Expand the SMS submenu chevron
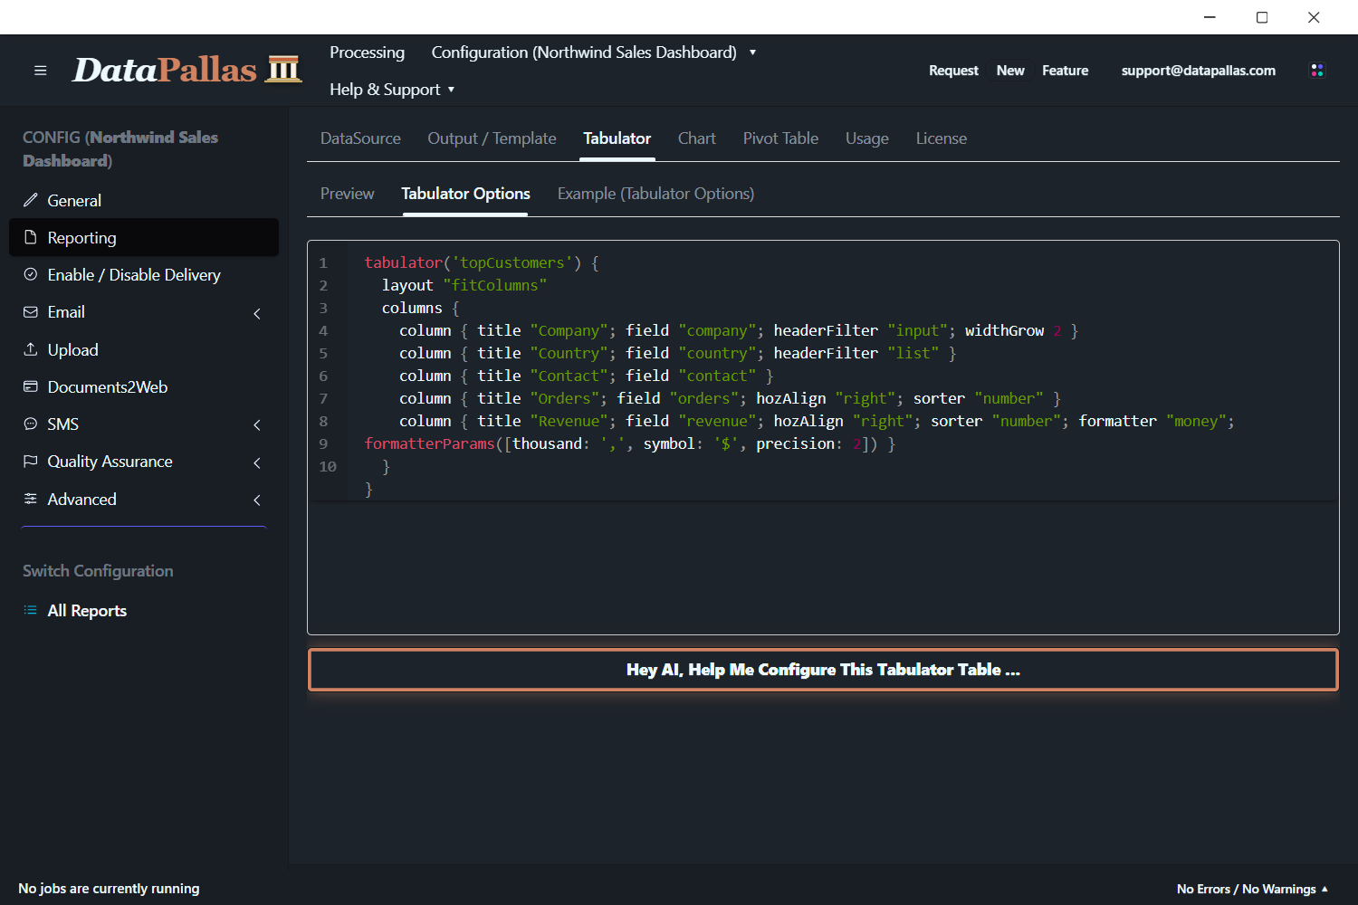This screenshot has width=1358, height=905. click(x=257, y=424)
